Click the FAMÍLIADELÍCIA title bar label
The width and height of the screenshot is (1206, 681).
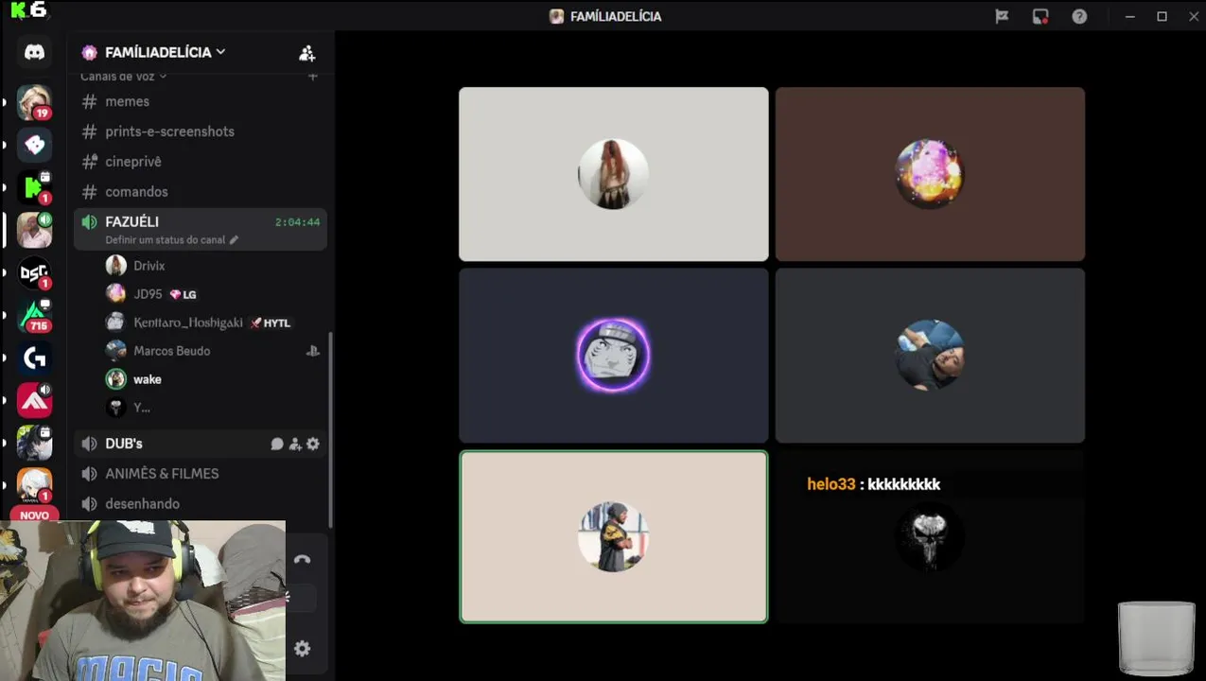click(x=616, y=16)
